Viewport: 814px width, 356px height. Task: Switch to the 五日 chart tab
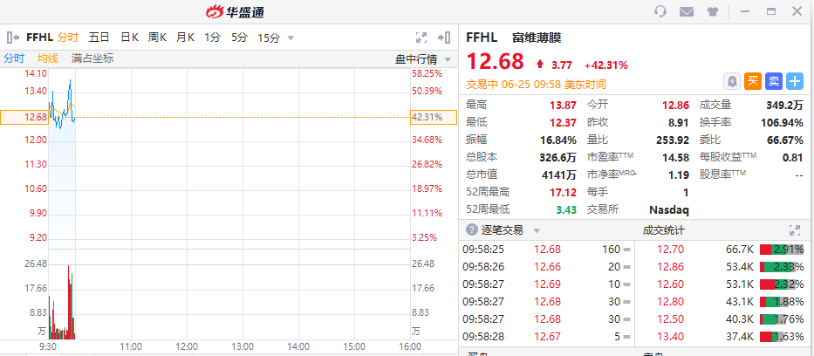point(99,38)
